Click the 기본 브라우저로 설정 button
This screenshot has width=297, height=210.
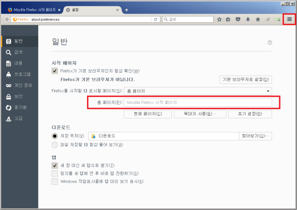(246, 79)
